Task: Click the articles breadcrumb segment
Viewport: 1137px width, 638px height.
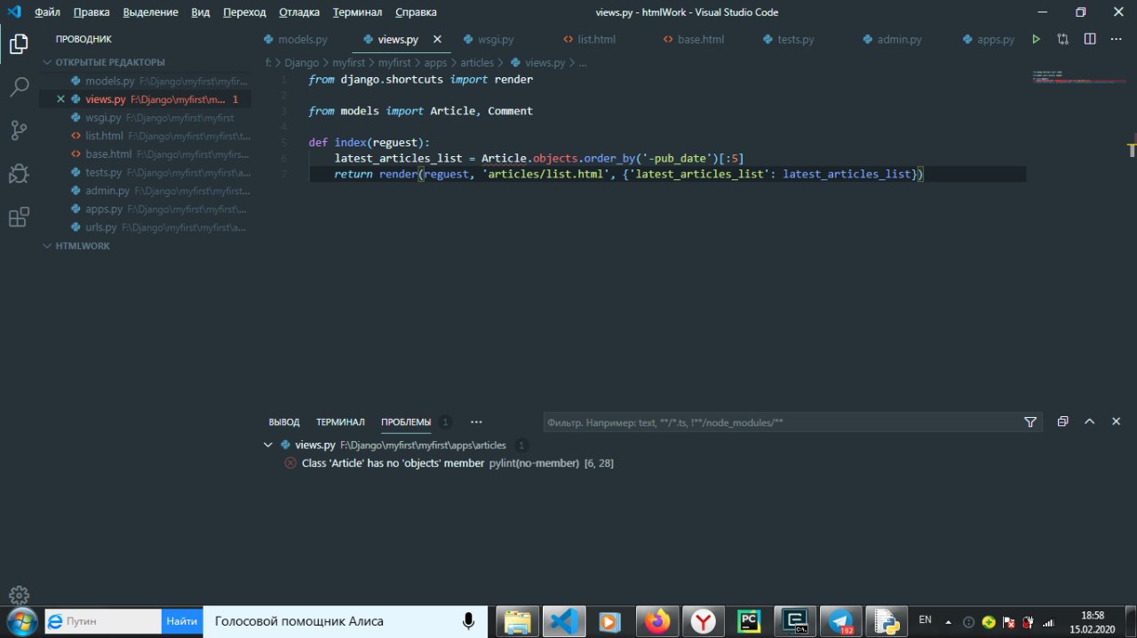Action: [x=477, y=63]
